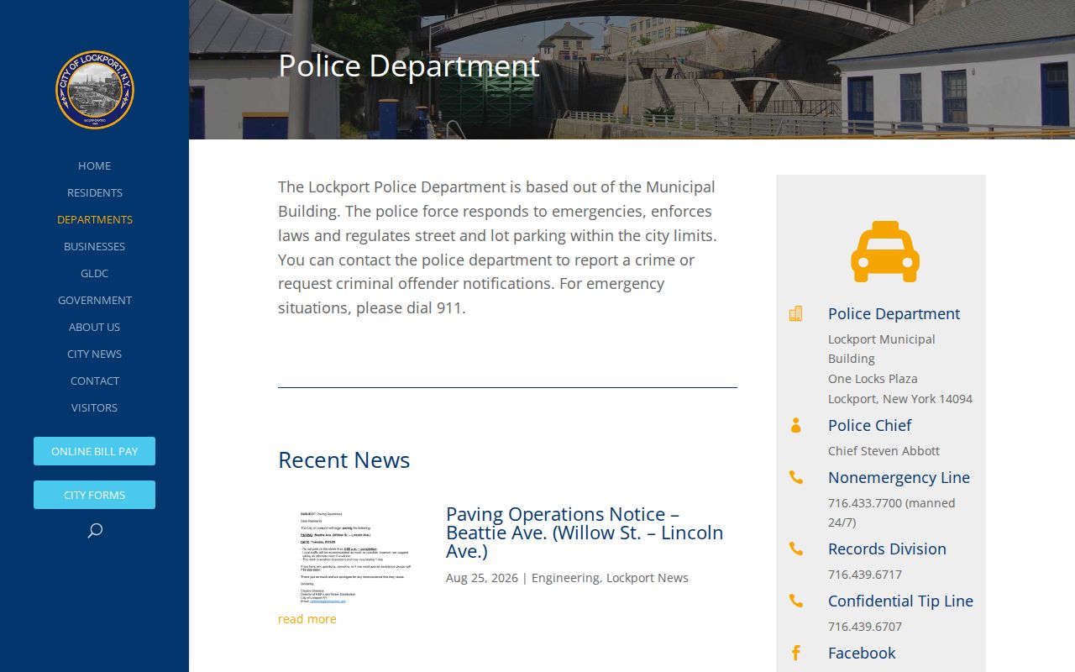The image size is (1075, 672).
Task: Click the yellow police car icon
Action: [885, 251]
